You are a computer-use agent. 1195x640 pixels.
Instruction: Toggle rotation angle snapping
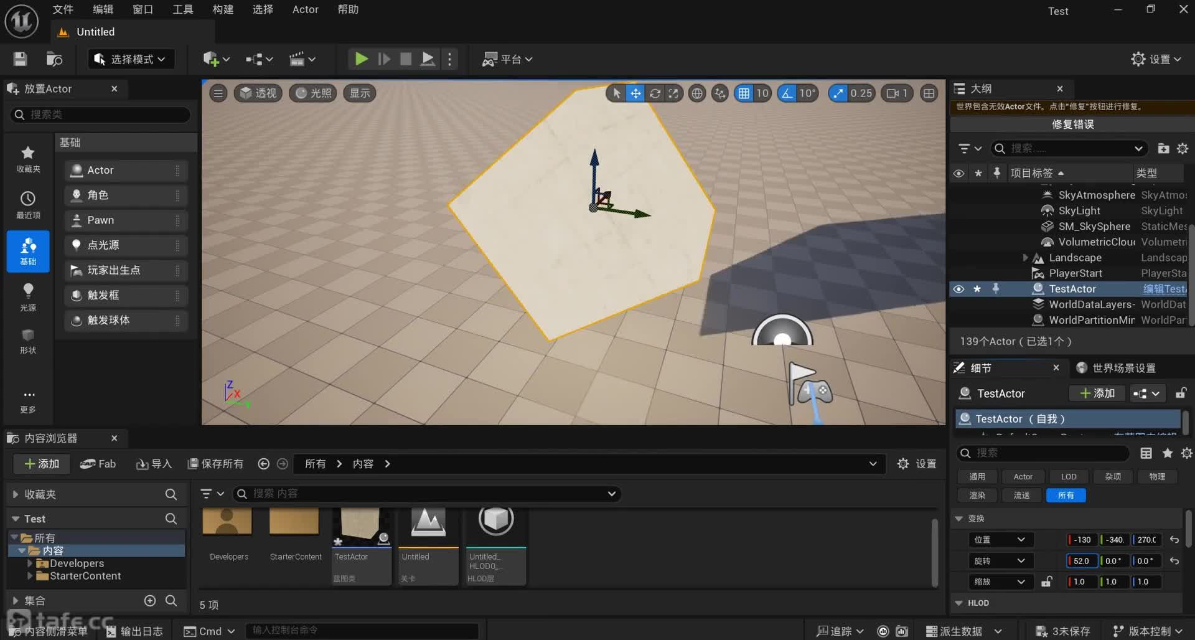[x=787, y=93]
